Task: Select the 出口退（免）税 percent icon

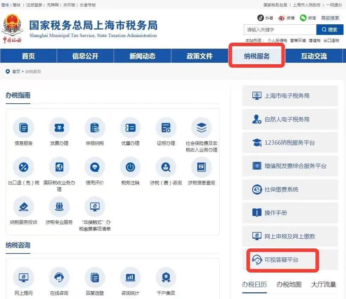Action: (24, 167)
